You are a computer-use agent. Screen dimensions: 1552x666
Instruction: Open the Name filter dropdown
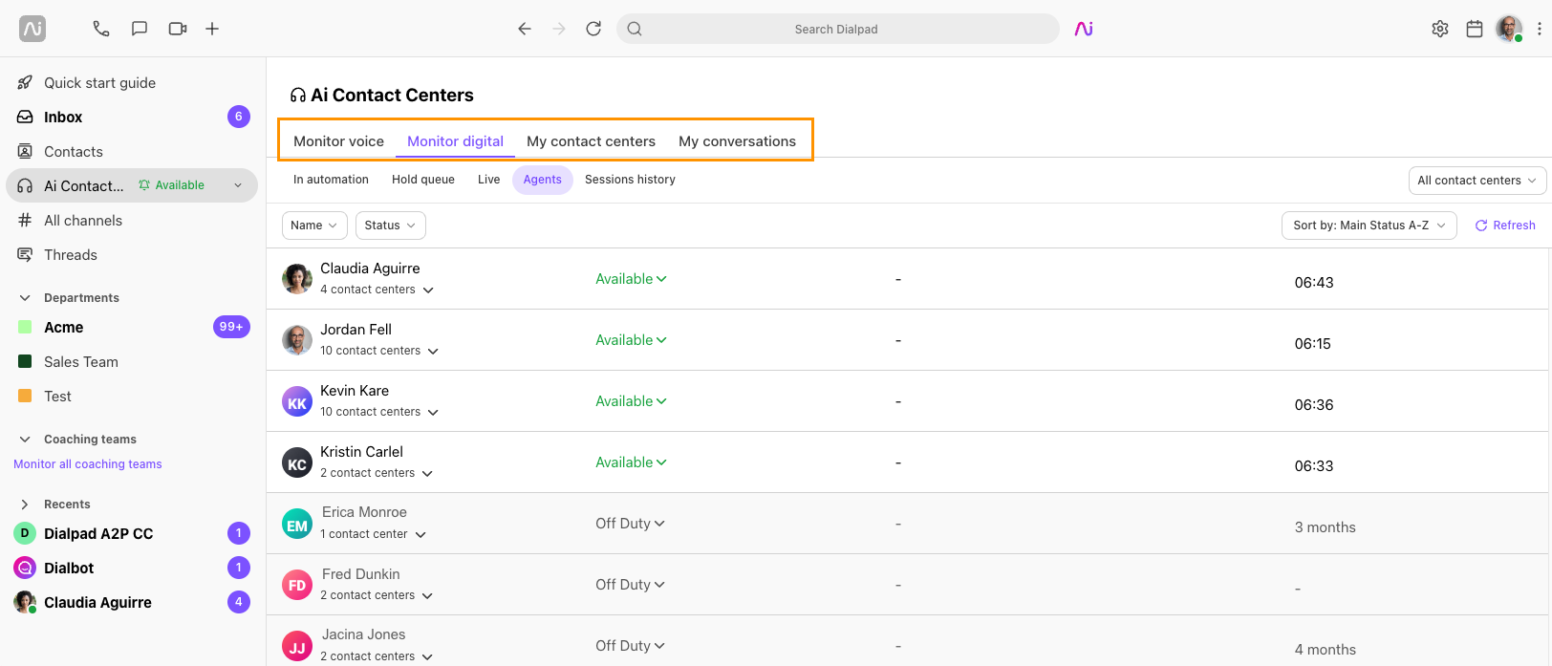tap(314, 226)
